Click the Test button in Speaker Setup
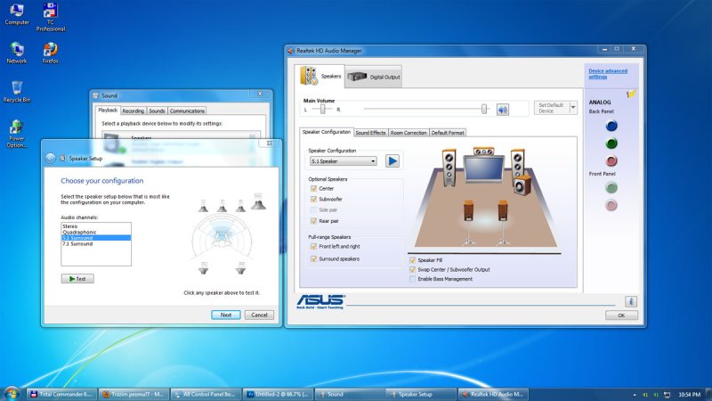 [x=77, y=279]
